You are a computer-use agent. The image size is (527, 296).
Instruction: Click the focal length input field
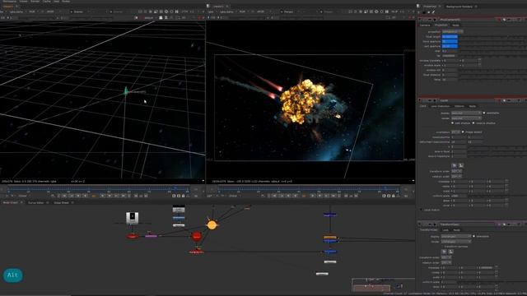click(450, 36)
